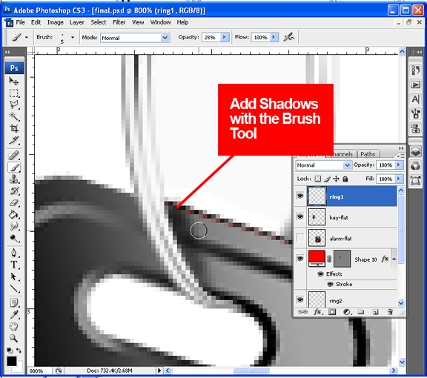Viewport: 427px width, 378px height.
Task: Pick the Horizontal Type tool
Action: (x=14, y=265)
